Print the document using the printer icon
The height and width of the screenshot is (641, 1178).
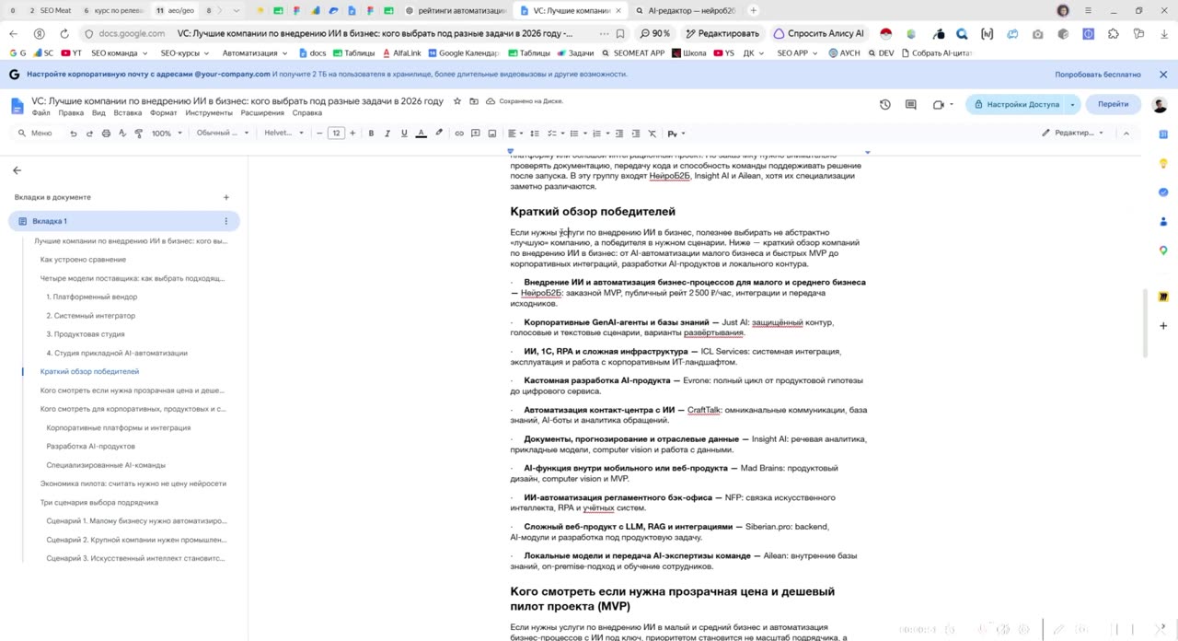(x=106, y=134)
